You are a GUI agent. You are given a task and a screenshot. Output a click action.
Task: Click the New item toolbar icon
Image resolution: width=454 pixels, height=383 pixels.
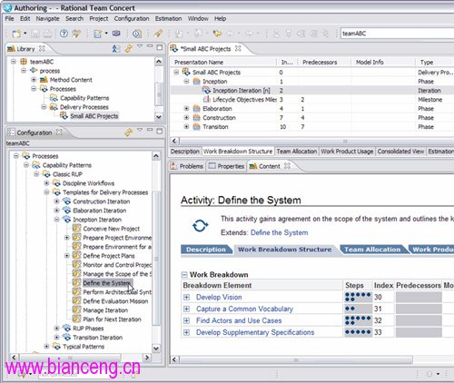(16, 34)
